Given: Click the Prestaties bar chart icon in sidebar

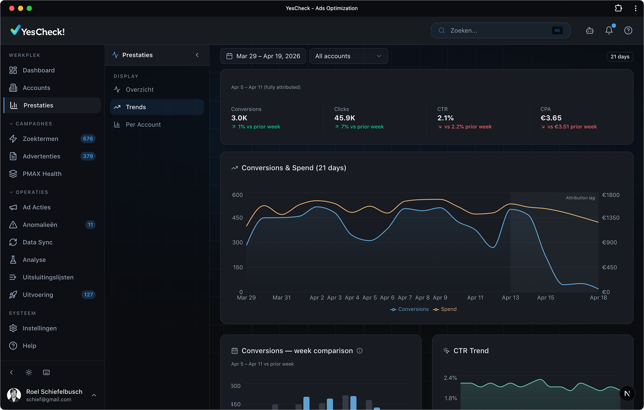Looking at the screenshot, I should pos(14,105).
